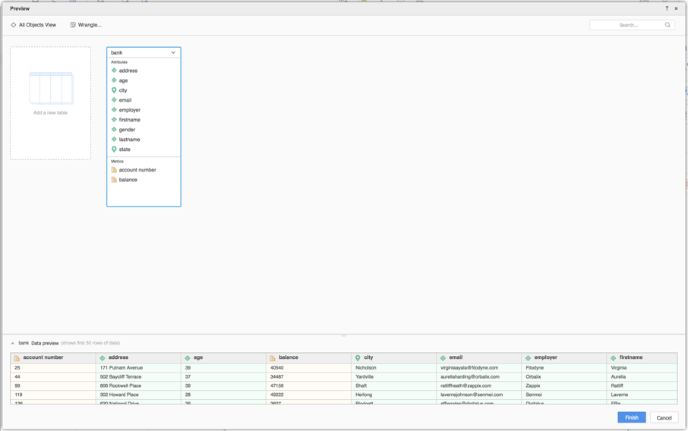Click the help question mark icon

click(x=667, y=8)
